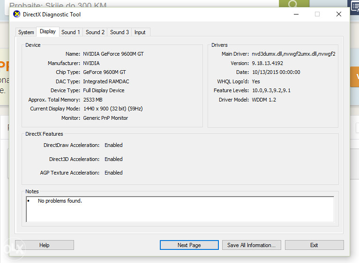Exit the diagnostic tool

[314, 245]
